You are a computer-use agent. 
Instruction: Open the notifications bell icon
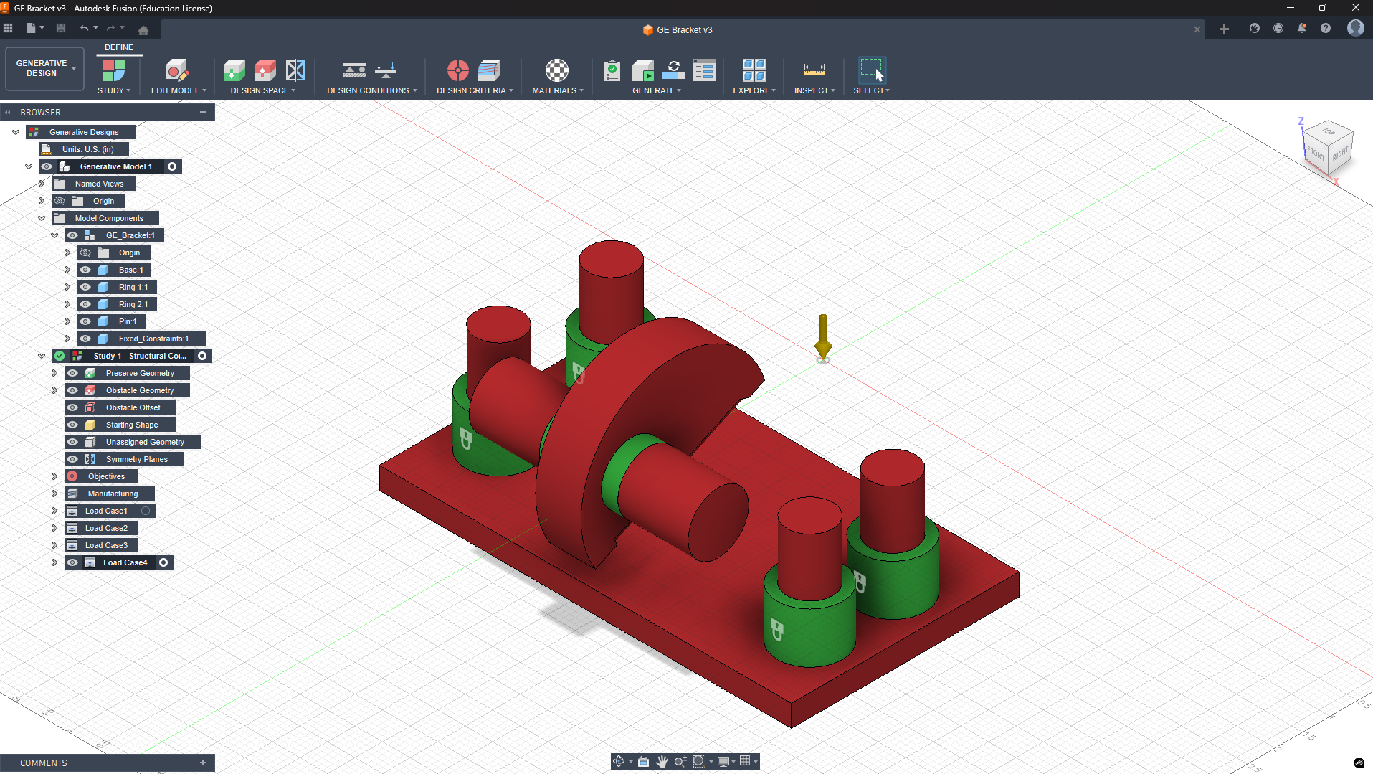pos(1302,29)
